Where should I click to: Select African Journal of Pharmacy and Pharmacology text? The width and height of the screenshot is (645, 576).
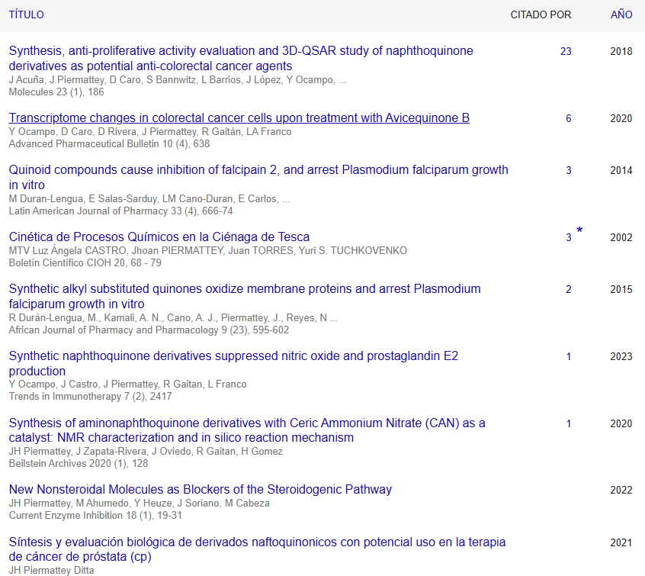[149, 330]
